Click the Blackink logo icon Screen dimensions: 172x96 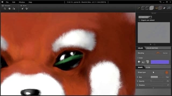click(x=2, y=2)
